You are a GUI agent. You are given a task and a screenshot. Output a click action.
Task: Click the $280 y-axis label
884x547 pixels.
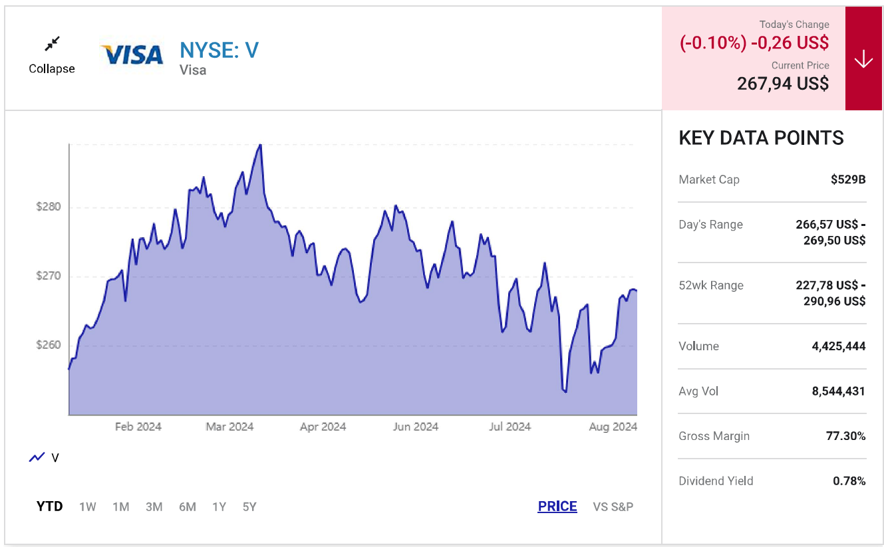[x=49, y=207]
